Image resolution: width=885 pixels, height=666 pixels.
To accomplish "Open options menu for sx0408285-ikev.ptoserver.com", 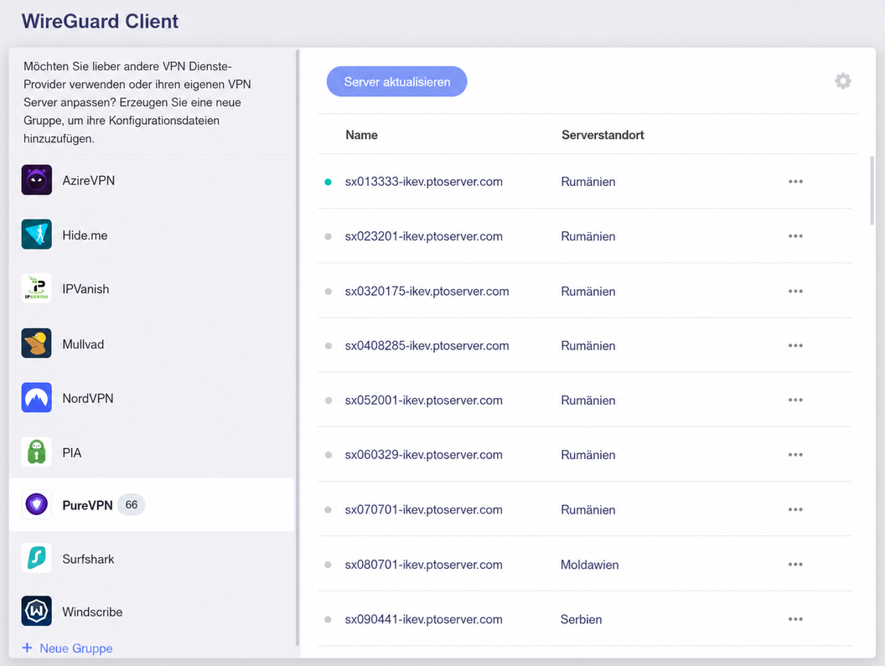I will (795, 345).
